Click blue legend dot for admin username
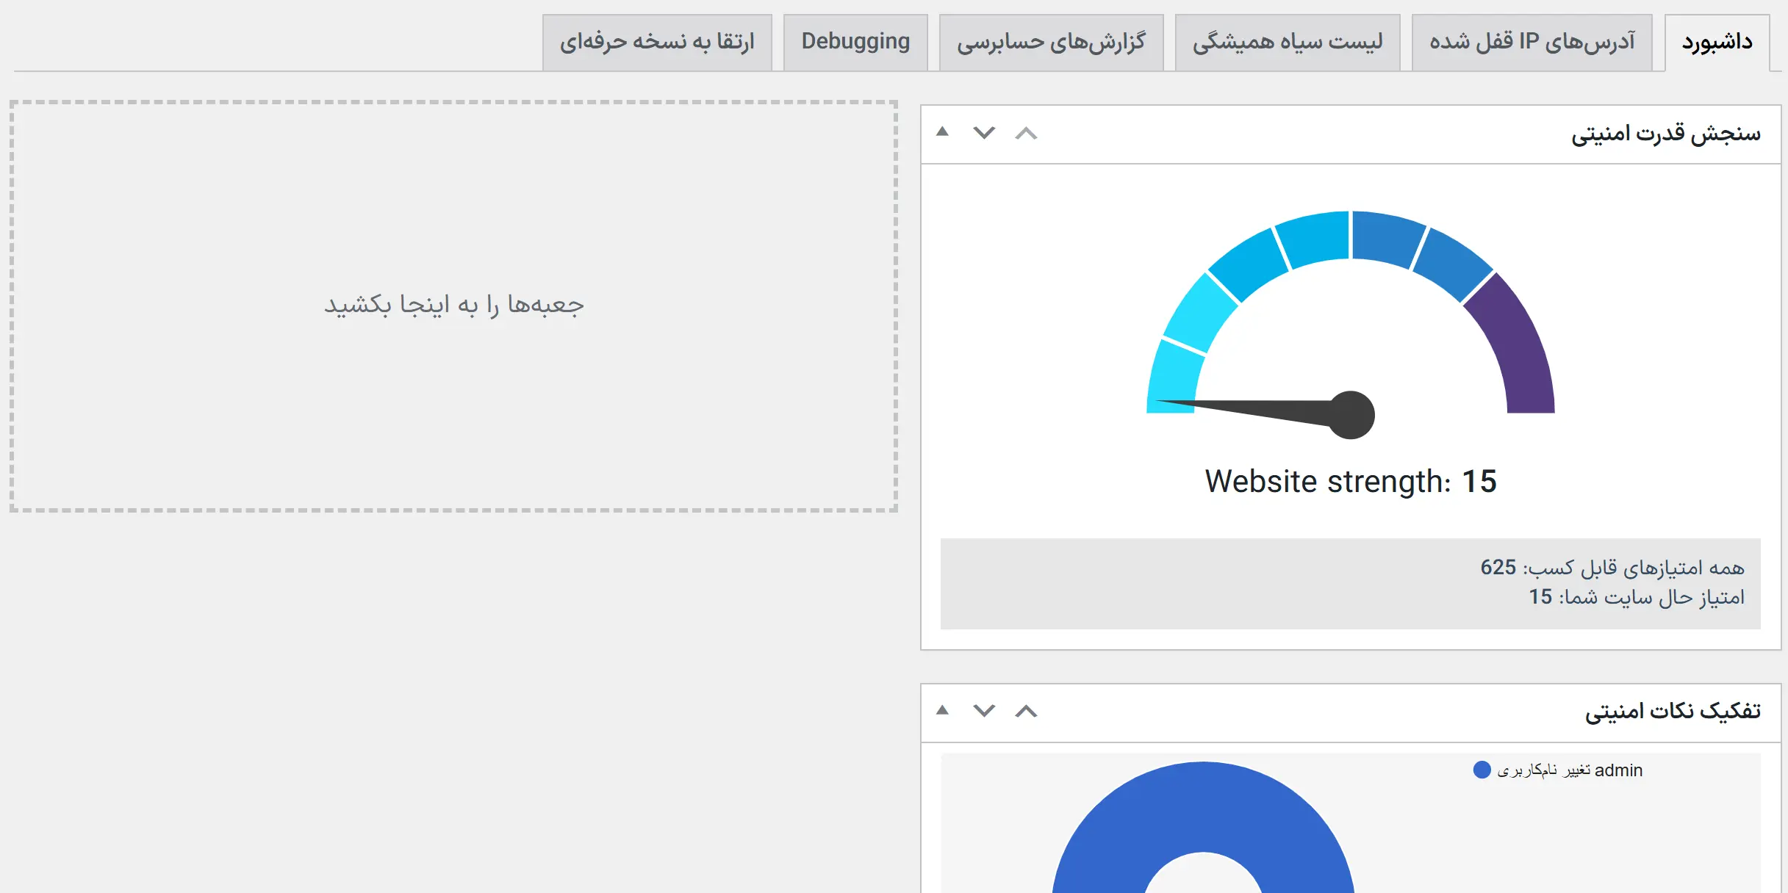 [1482, 770]
